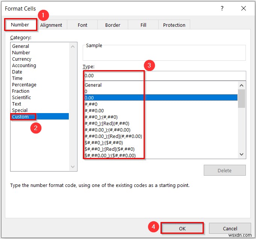Select the Time category
Image resolution: width=256 pixels, height=239 pixels.
tap(40, 78)
